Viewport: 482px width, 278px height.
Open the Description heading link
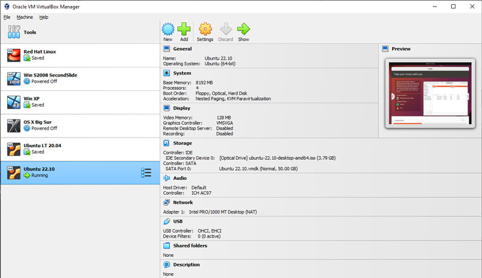[186, 265]
